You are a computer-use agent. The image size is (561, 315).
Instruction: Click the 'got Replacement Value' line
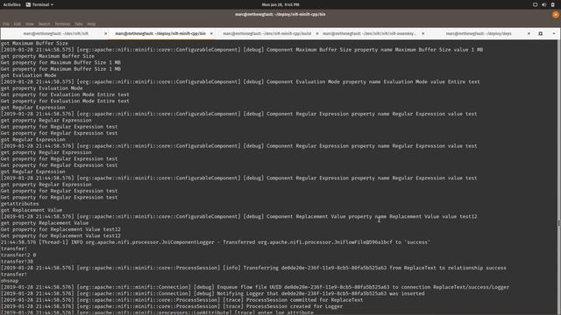click(32, 210)
